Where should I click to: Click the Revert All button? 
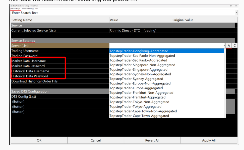[x=152, y=140]
